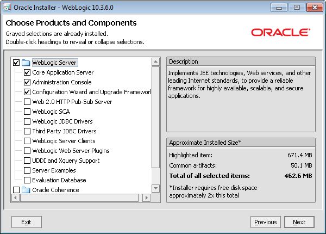This screenshot has height=234, width=326.
Task: Select the Evaluation Database label
Action: pyautogui.click(x=59, y=180)
